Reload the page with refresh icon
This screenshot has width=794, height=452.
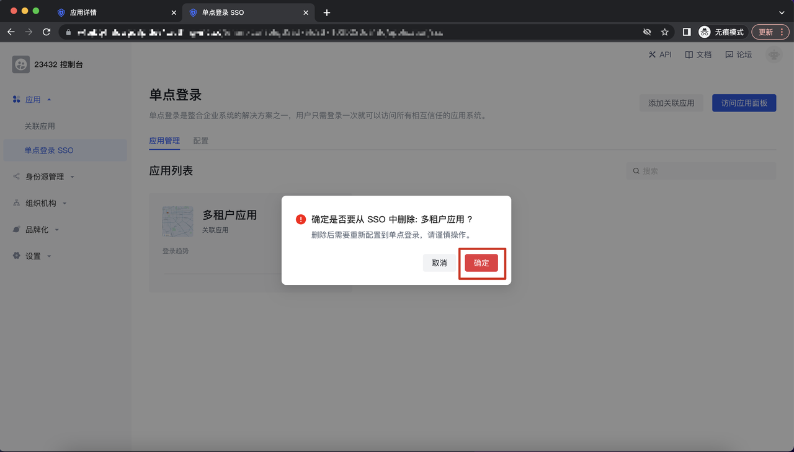pyautogui.click(x=47, y=32)
